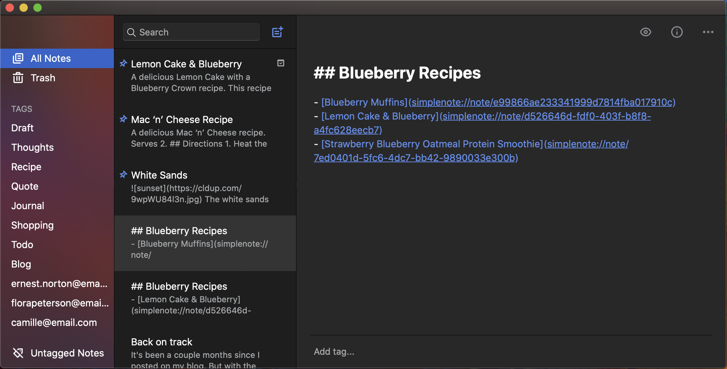Filter notes by Recipe tag
The height and width of the screenshot is (369, 727).
(x=26, y=167)
